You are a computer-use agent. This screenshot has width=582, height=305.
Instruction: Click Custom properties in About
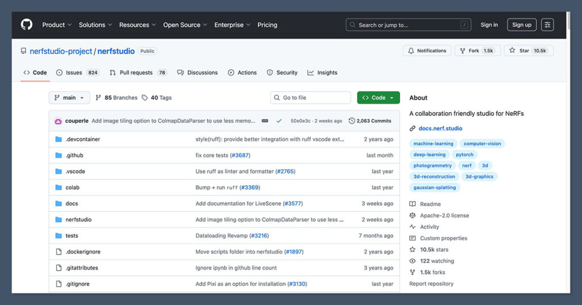(443, 238)
